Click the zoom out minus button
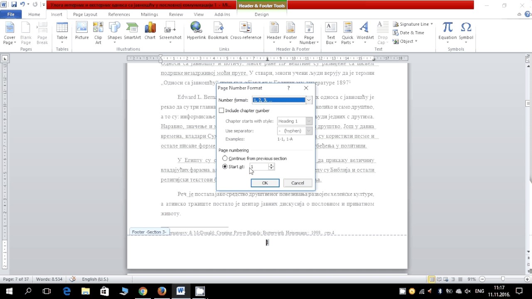This screenshot has width=532, height=299. pos(482,279)
